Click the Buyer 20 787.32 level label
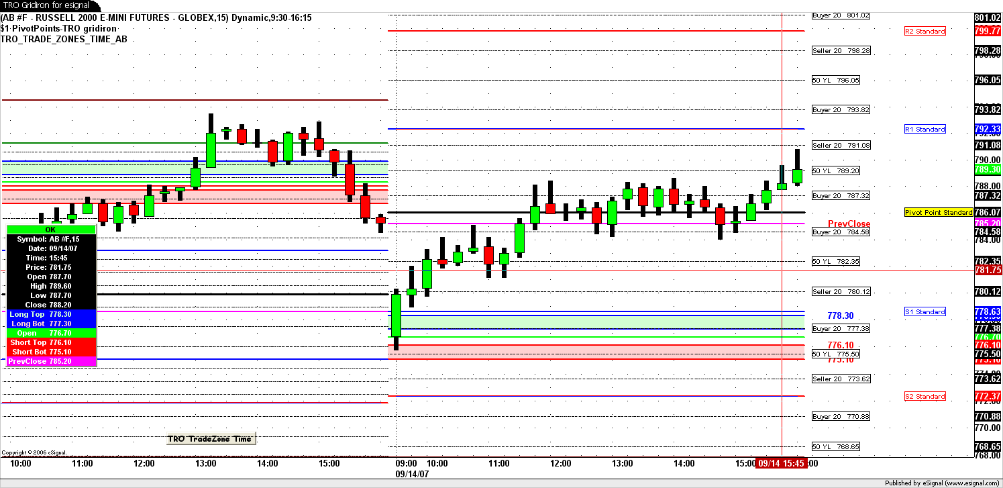Image resolution: width=1003 pixels, height=488 pixels. click(841, 195)
